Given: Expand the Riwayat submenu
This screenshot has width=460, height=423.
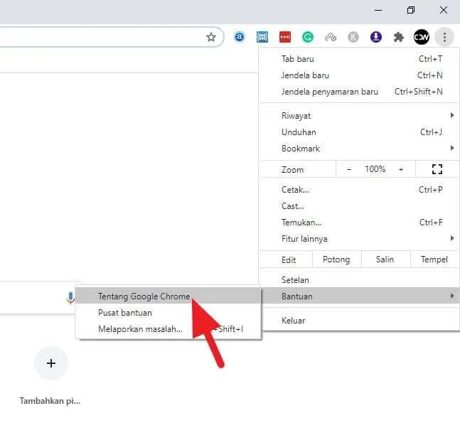Looking at the screenshot, I should pos(359,116).
